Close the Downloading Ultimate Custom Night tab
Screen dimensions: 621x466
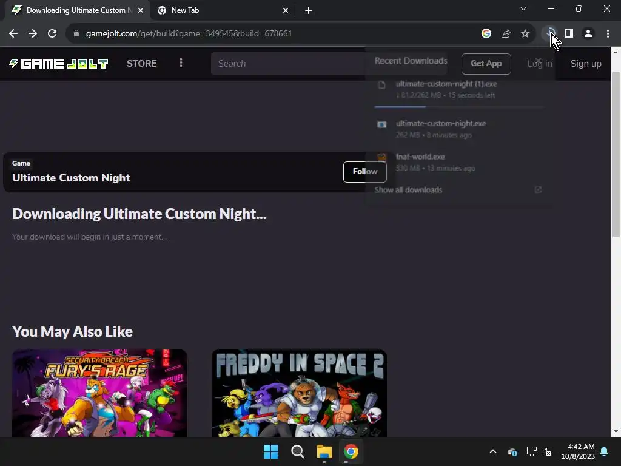141,10
